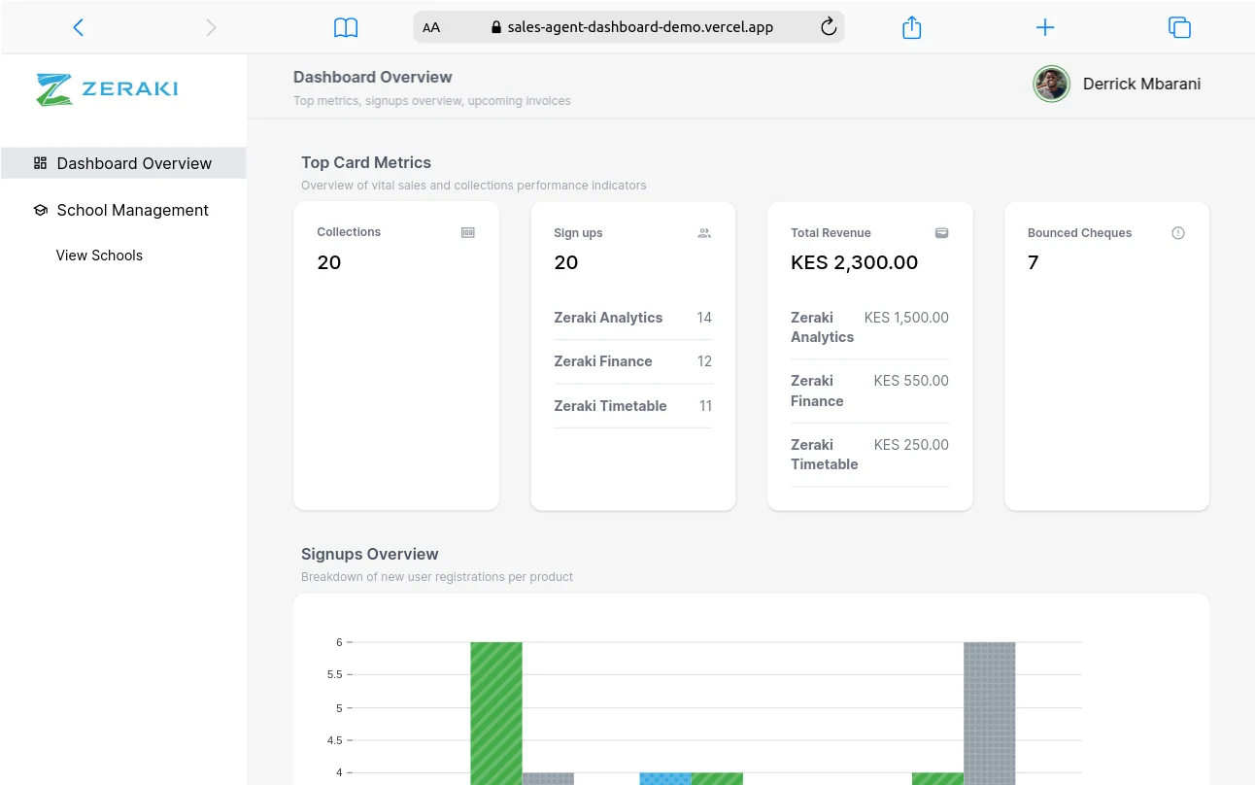Click the Dashboard Overview grid icon
Screen dimensions: 1255x785
(40, 163)
